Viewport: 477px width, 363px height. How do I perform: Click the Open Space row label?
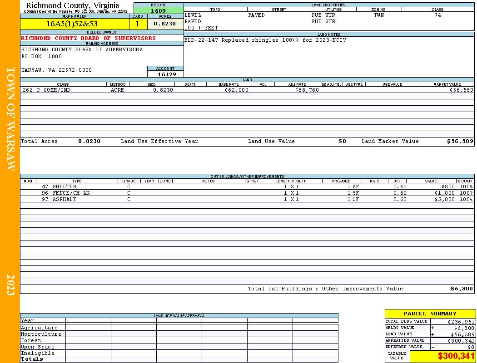[37, 347]
